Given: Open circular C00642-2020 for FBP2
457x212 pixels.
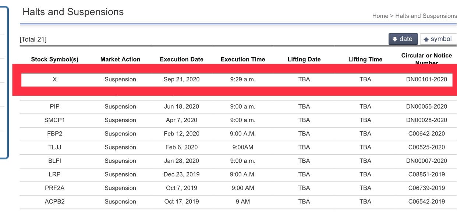Looking at the screenshot, I should (426, 134).
